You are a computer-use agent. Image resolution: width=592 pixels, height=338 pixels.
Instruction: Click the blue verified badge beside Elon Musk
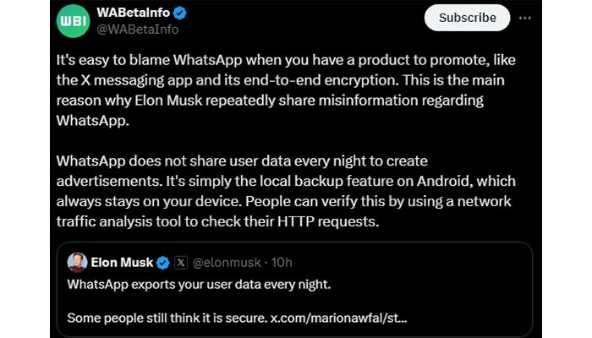coord(163,262)
